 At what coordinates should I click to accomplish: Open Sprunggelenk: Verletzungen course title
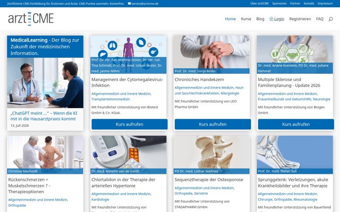293,183
